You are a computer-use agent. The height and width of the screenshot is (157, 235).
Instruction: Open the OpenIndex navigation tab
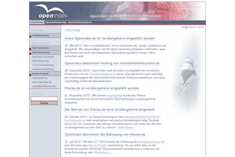pyautogui.click(x=37, y=22)
